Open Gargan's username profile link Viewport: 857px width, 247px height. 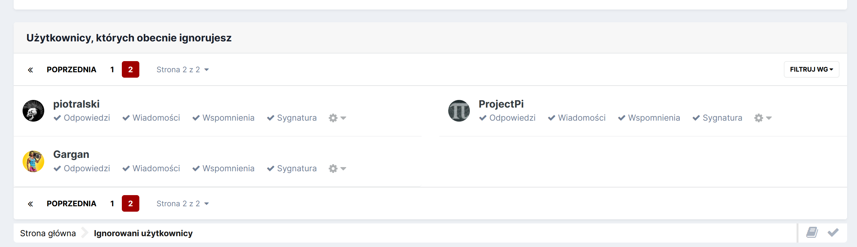[71, 154]
